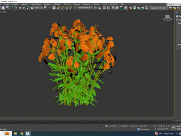Open the Autodesk A360 gallery icon
The width and height of the screenshot is (181, 136).
(x=147, y=8)
